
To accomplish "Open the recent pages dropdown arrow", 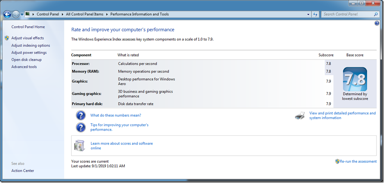I will 22,15.
